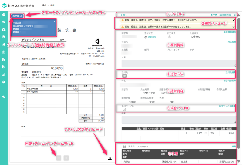The width and height of the screenshot is (242, 165).
Task: Open 送付先編集 link
Action: pos(231,72)
